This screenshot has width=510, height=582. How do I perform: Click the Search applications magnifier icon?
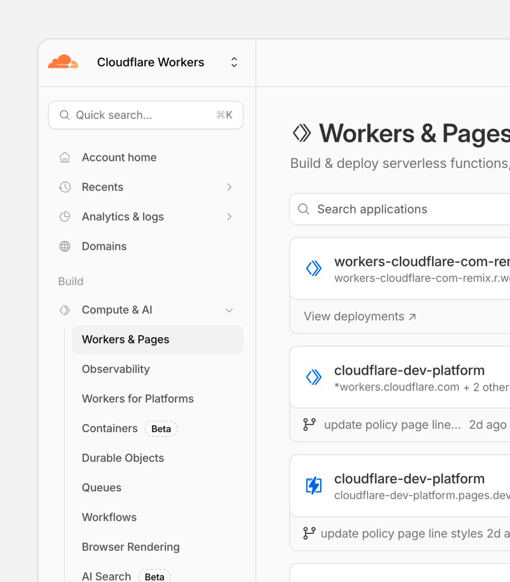(304, 209)
